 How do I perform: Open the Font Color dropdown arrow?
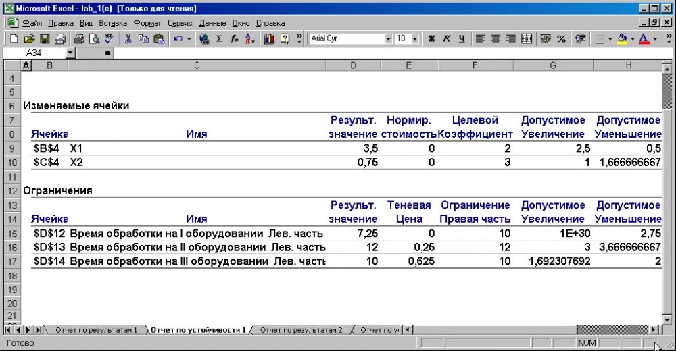pos(655,38)
